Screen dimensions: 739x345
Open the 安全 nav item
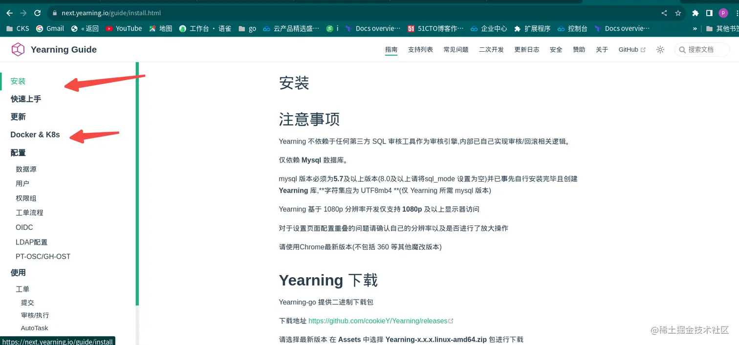pos(556,49)
